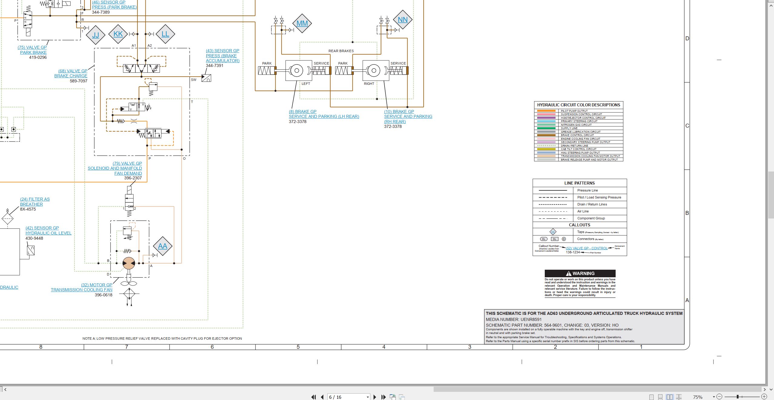Open the (75) Valve GP Park Brake link
The height and width of the screenshot is (400, 774).
32,50
